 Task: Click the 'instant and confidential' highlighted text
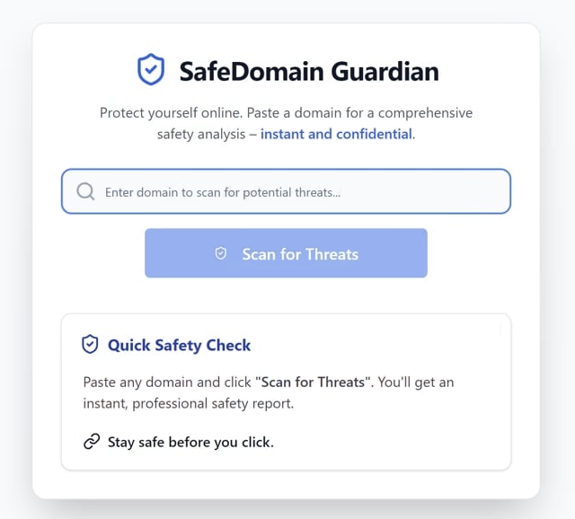click(336, 134)
